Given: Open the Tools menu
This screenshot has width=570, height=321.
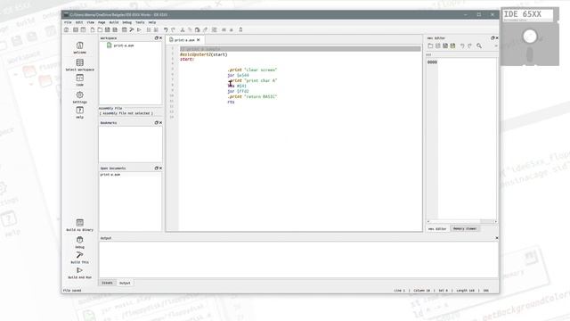Looking at the screenshot, I should coord(140,22).
